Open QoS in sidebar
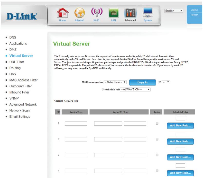Image resolution: width=203 pixels, height=178 pixels. pos(13,74)
